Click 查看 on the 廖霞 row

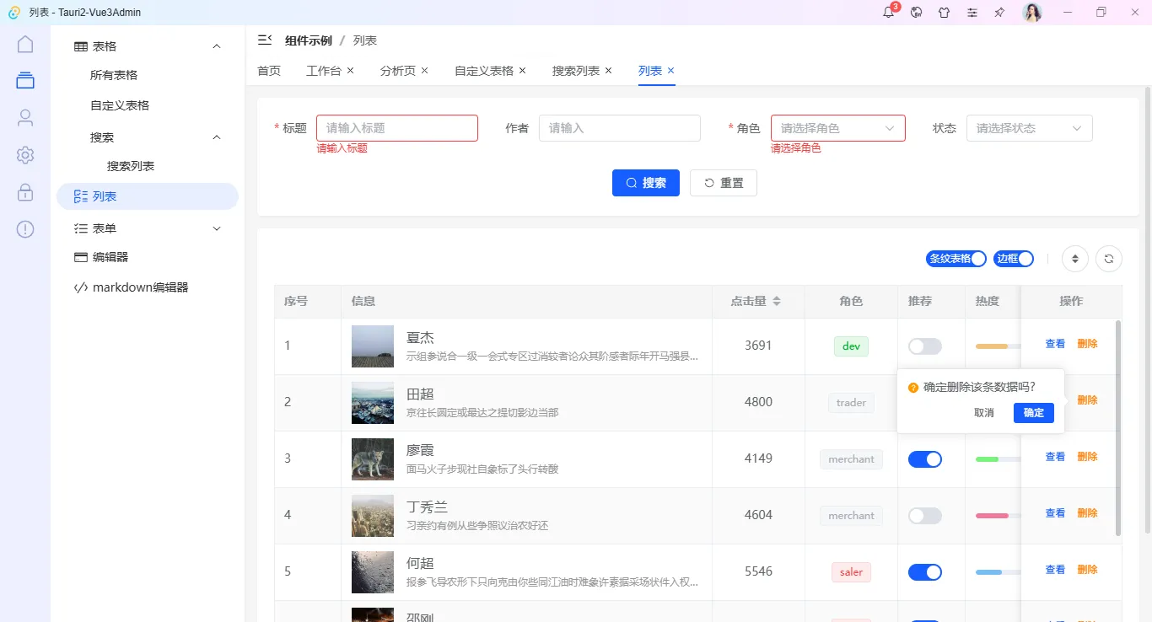pyautogui.click(x=1054, y=456)
